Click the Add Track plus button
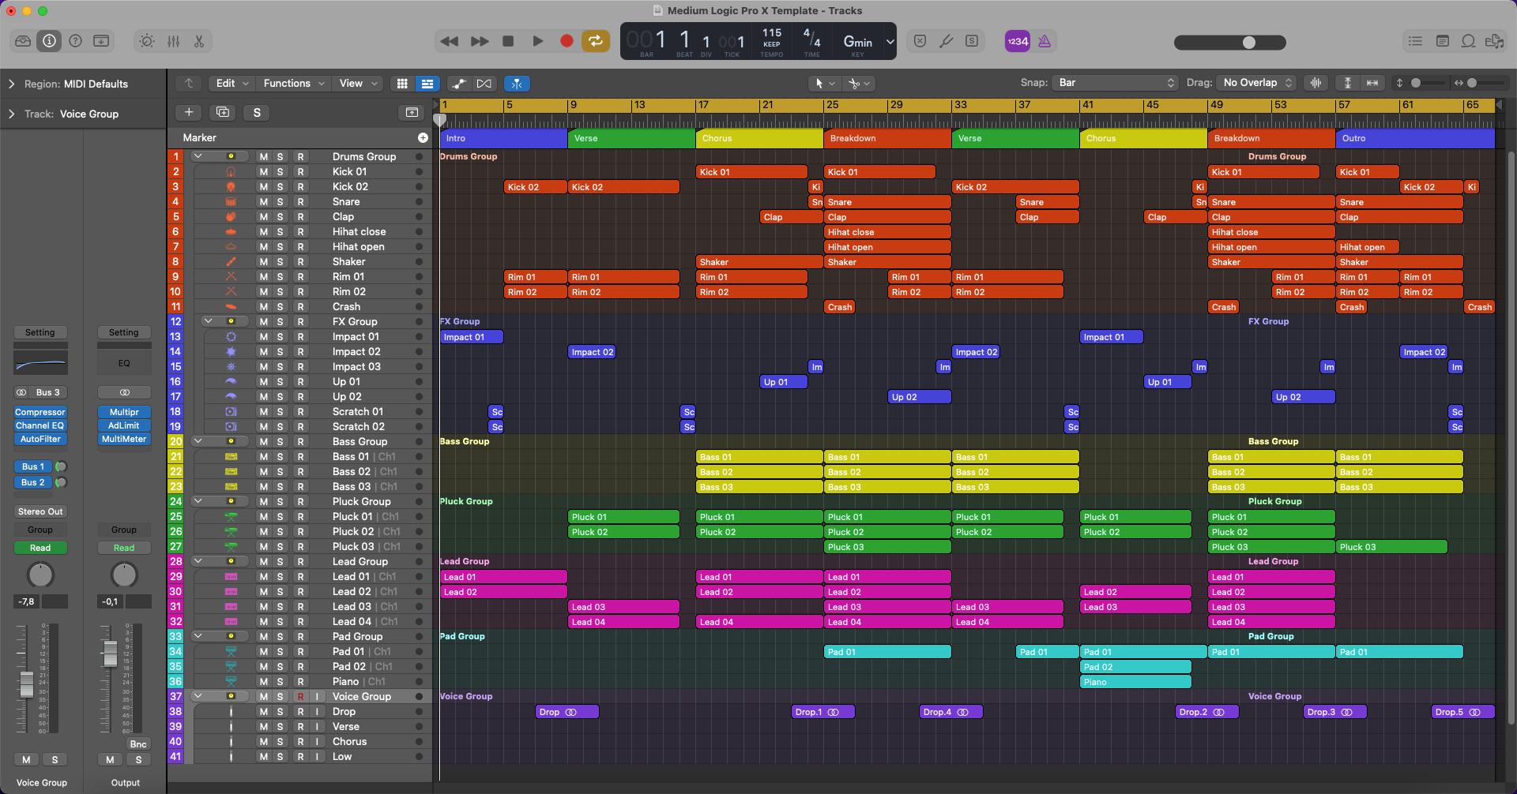Viewport: 1517px width, 794px height. [x=188, y=112]
